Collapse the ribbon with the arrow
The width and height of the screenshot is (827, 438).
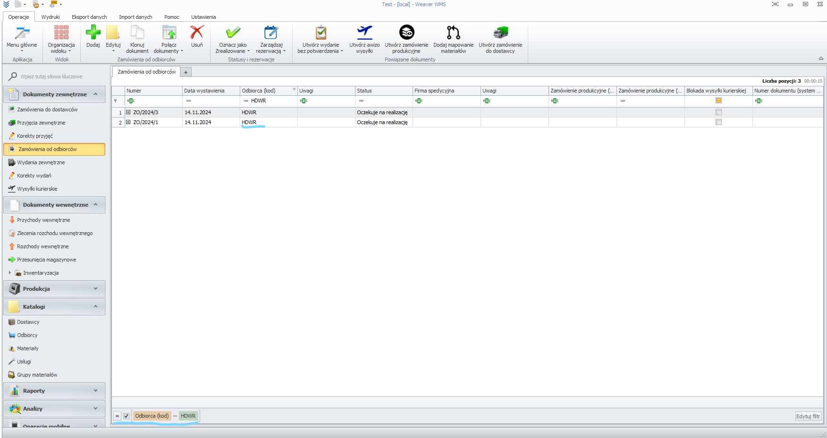821,59
